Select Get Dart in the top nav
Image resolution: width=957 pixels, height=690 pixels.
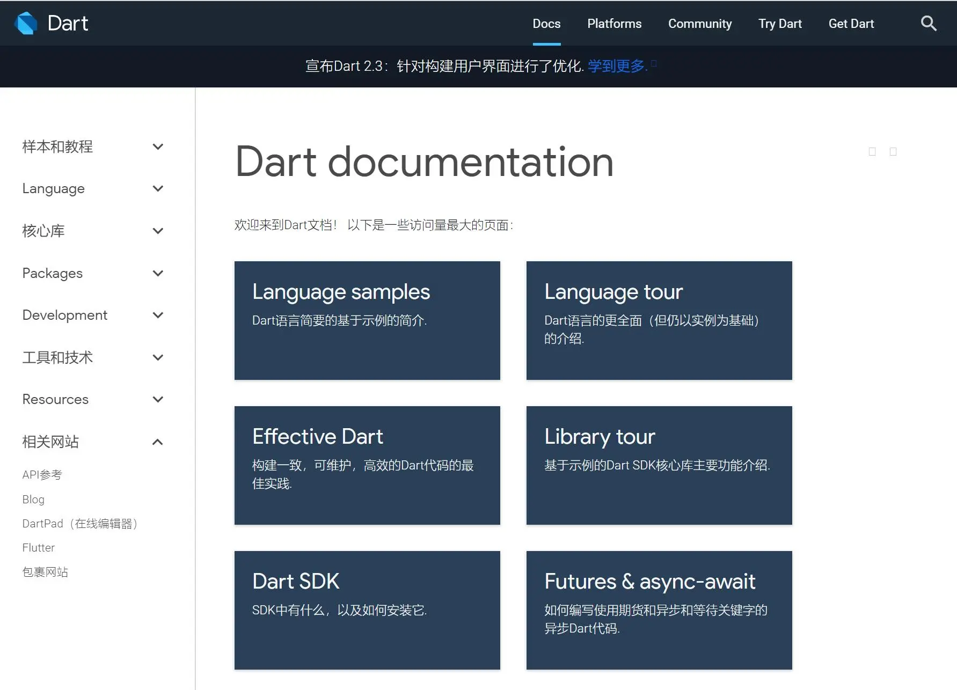[851, 24]
